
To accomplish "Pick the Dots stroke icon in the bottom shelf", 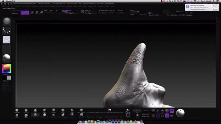I will (x=137, y=111).
